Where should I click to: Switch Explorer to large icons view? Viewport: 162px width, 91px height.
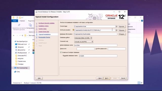tap(142, 83)
